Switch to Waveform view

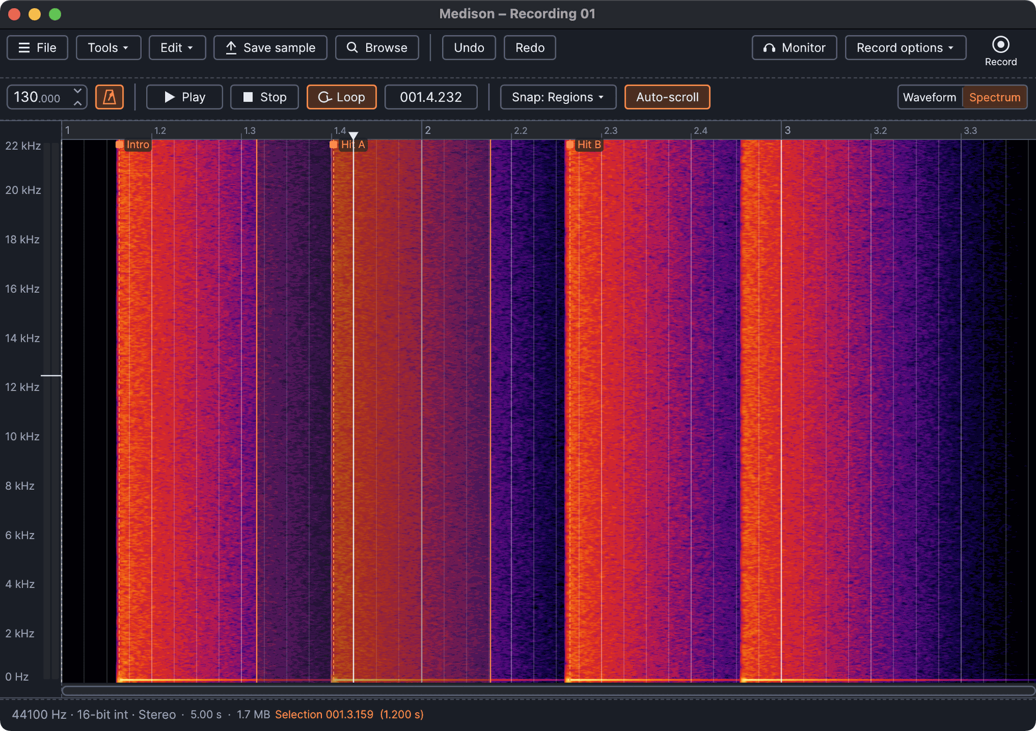point(929,97)
